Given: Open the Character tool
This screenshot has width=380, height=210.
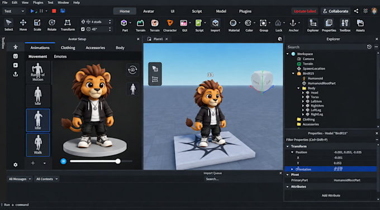Looking at the screenshot, I should click(x=170, y=25).
